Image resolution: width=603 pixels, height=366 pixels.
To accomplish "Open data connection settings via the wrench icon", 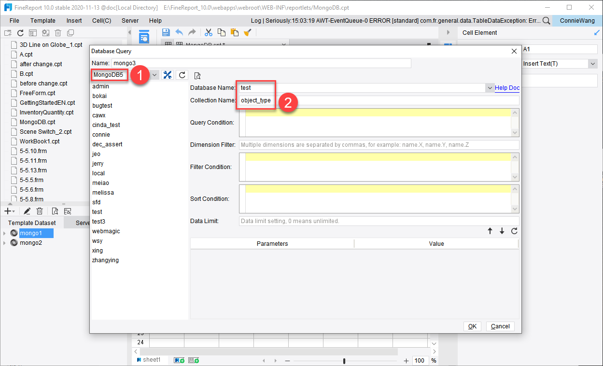I will coord(167,75).
